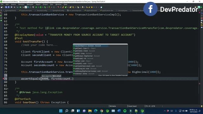
Task: Open the Debug dropdown arrow
Action: pos(38,7)
